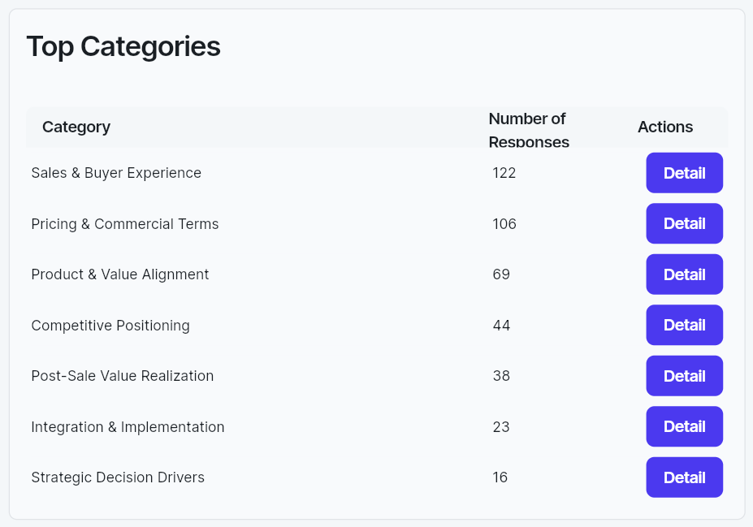753x527 pixels.
Task: Click the response count 122
Action: 504,173
